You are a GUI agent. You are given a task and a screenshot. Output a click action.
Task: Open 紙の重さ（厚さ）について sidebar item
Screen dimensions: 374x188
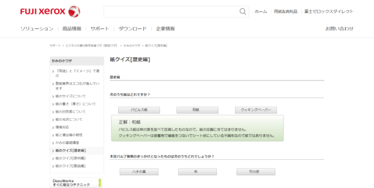[x=75, y=104]
